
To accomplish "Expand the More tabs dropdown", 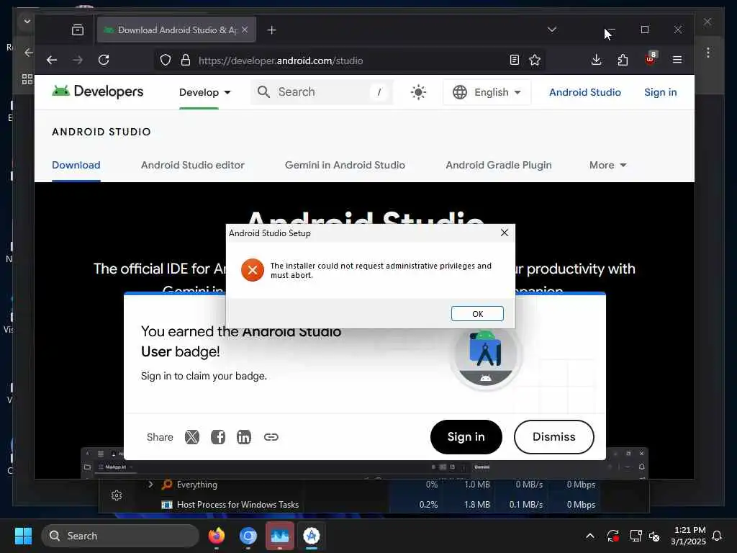I will coord(607,165).
